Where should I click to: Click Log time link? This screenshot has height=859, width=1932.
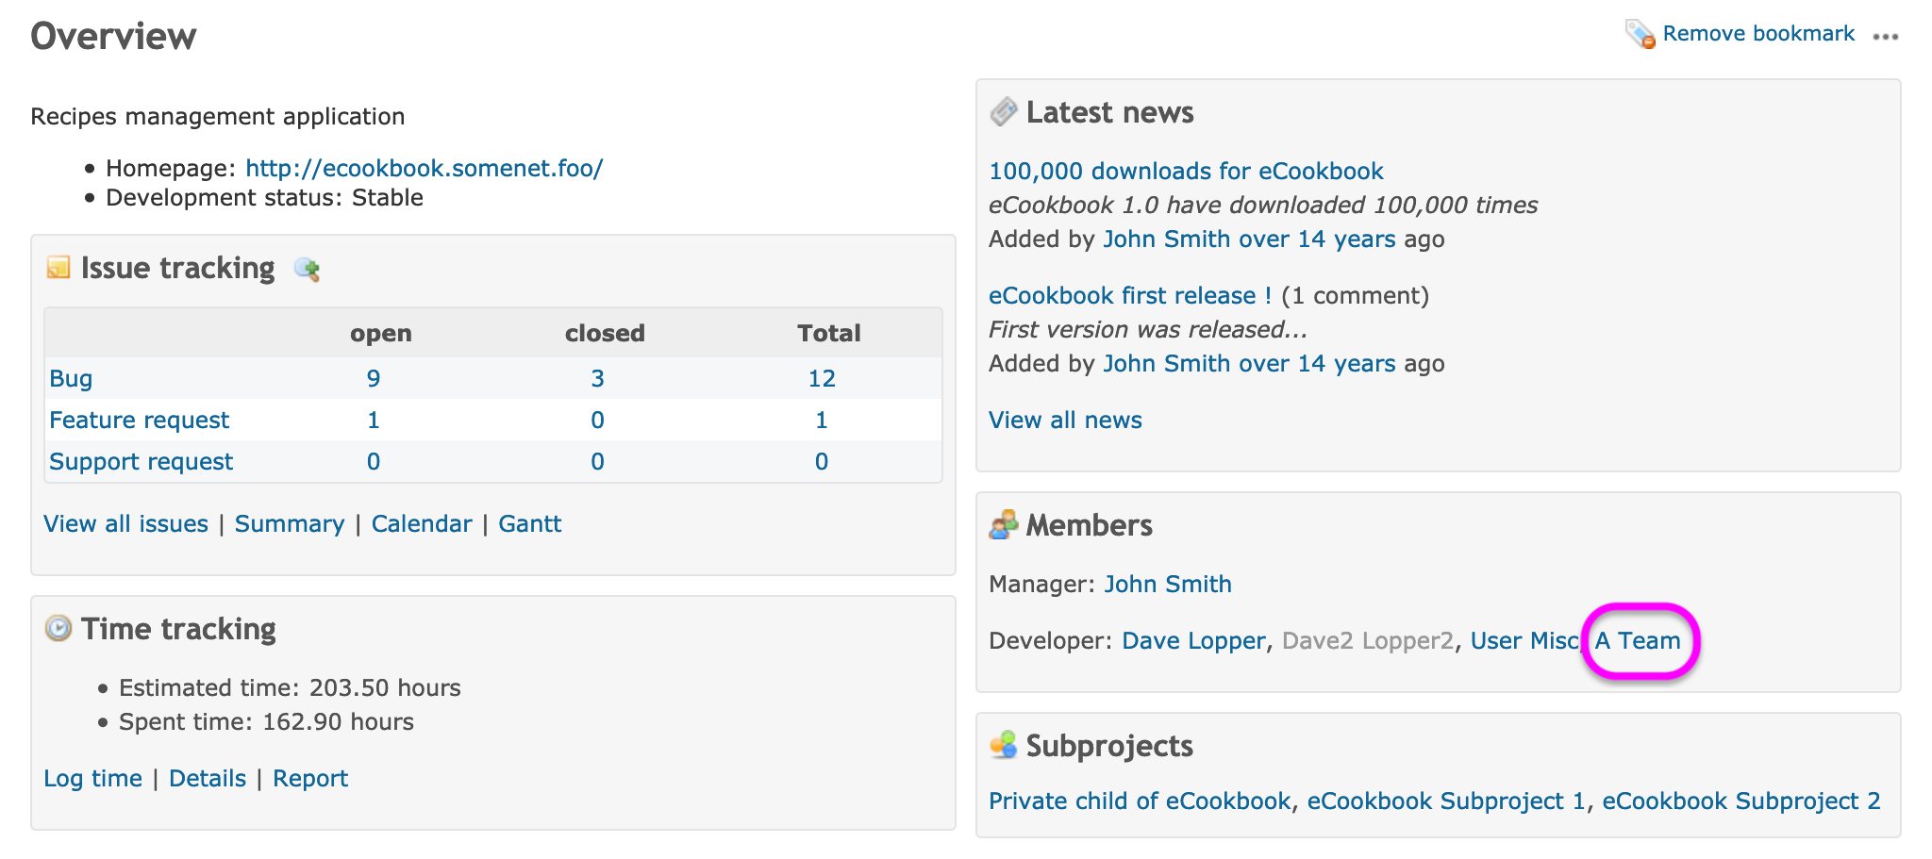92,778
